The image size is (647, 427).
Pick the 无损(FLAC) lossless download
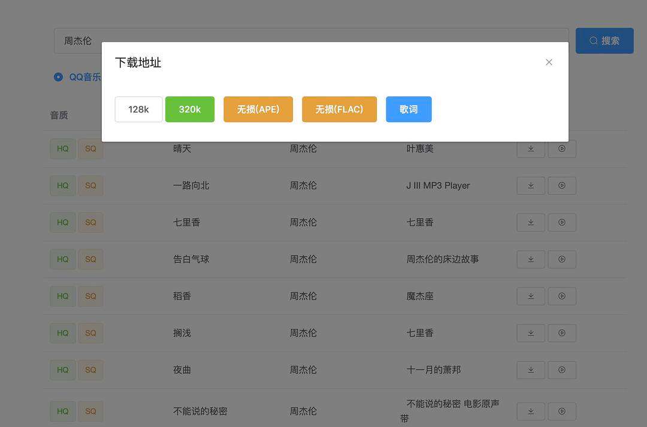pyautogui.click(x=339, y=109)
